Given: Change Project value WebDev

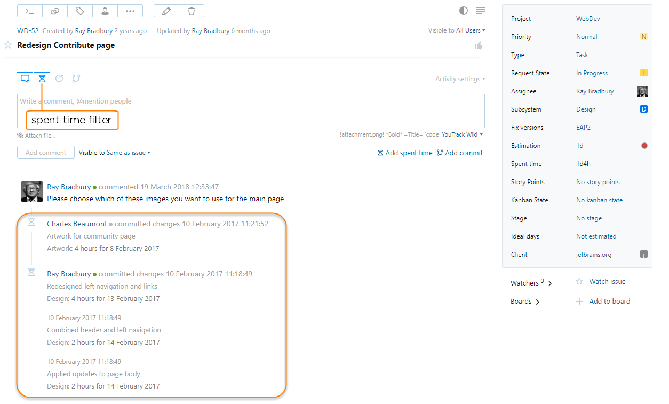Looking at the screenshot, I should tap(588, 19).
